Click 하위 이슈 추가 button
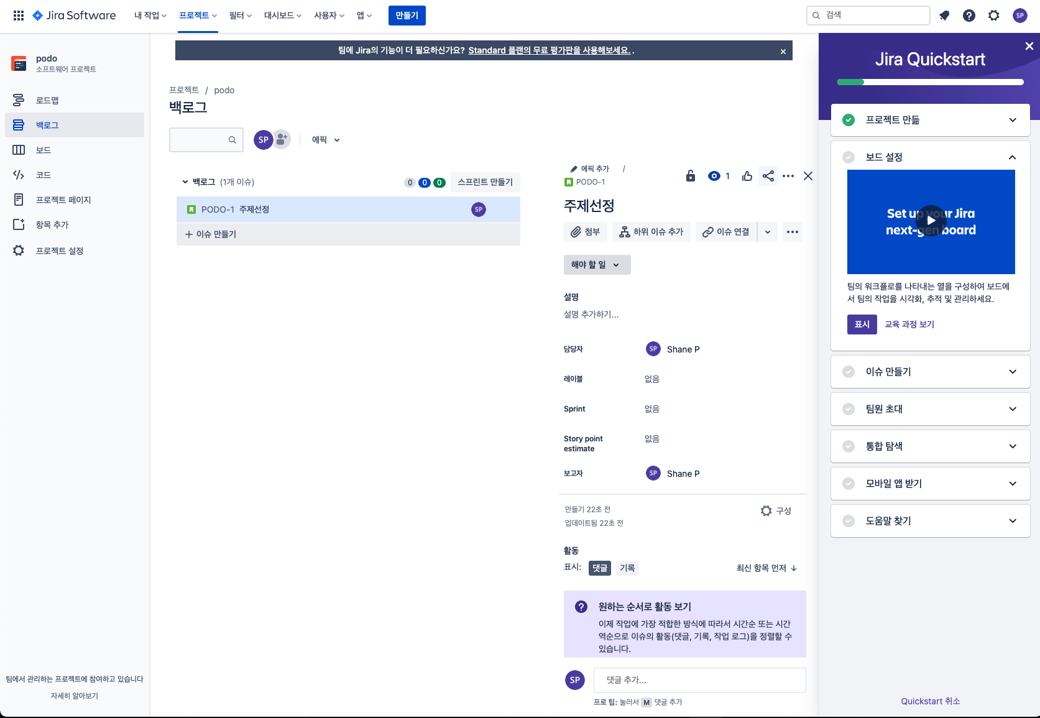The height and width of the screenshot is (718, 1040). 651,232
